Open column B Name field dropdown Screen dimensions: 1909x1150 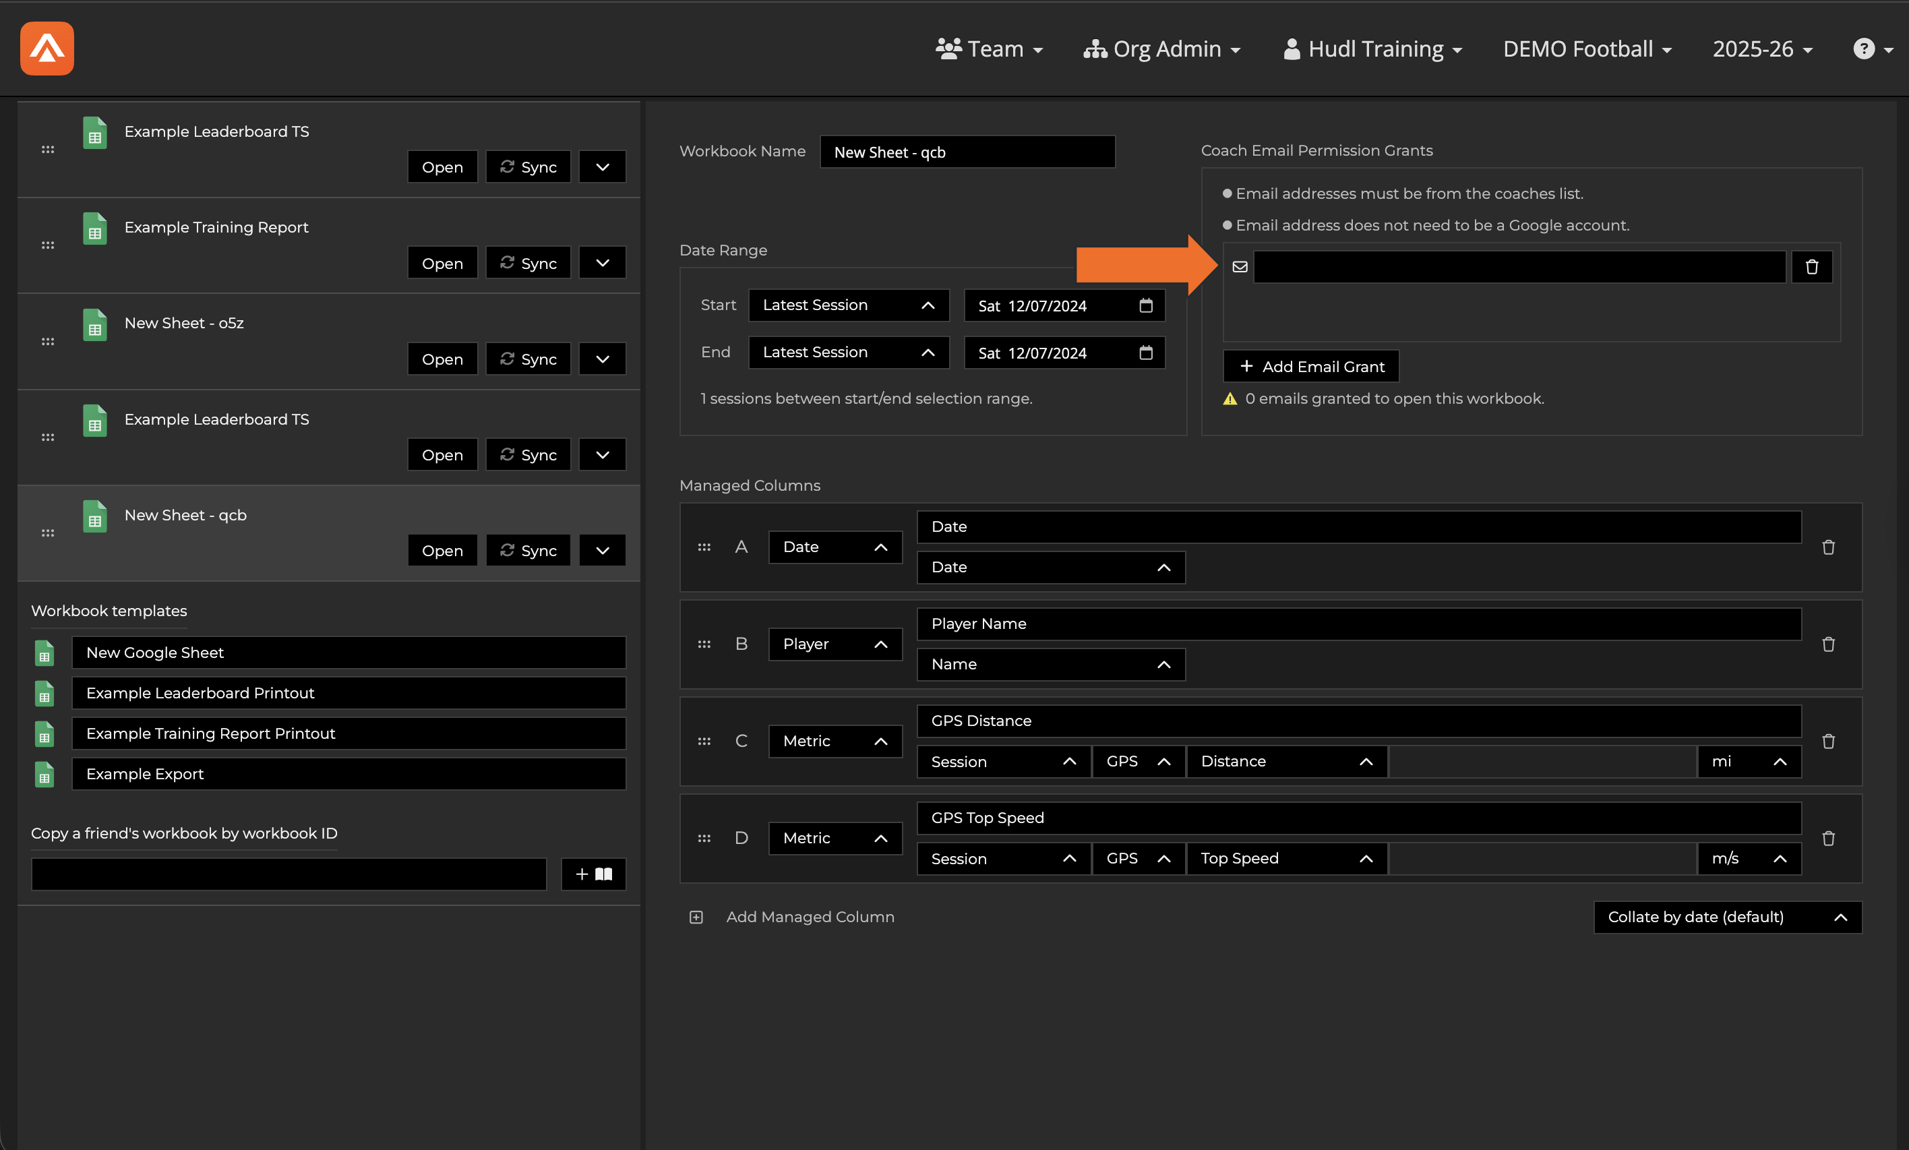(1051, 664)
